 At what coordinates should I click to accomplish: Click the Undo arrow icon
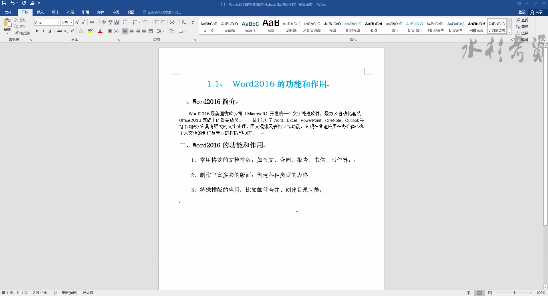12,3
